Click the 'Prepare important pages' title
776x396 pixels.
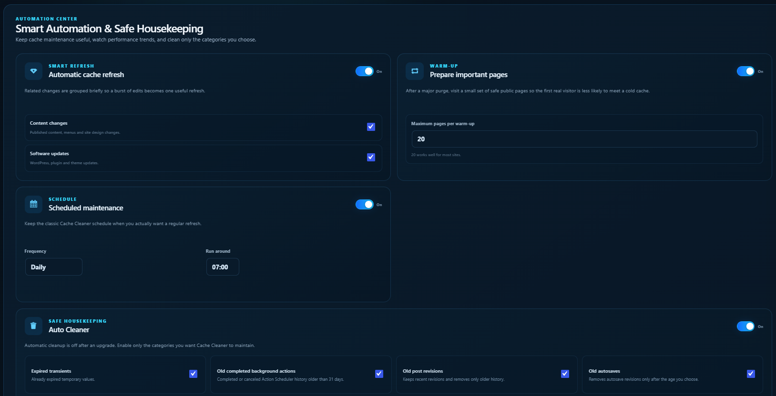pyautogui.click(x=469, y=75)
